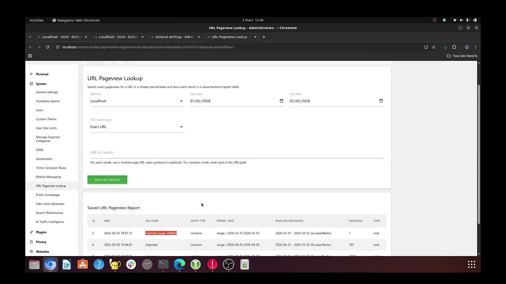Open Users in the sidebar
The image size is (506, 284).
[40, 110]
